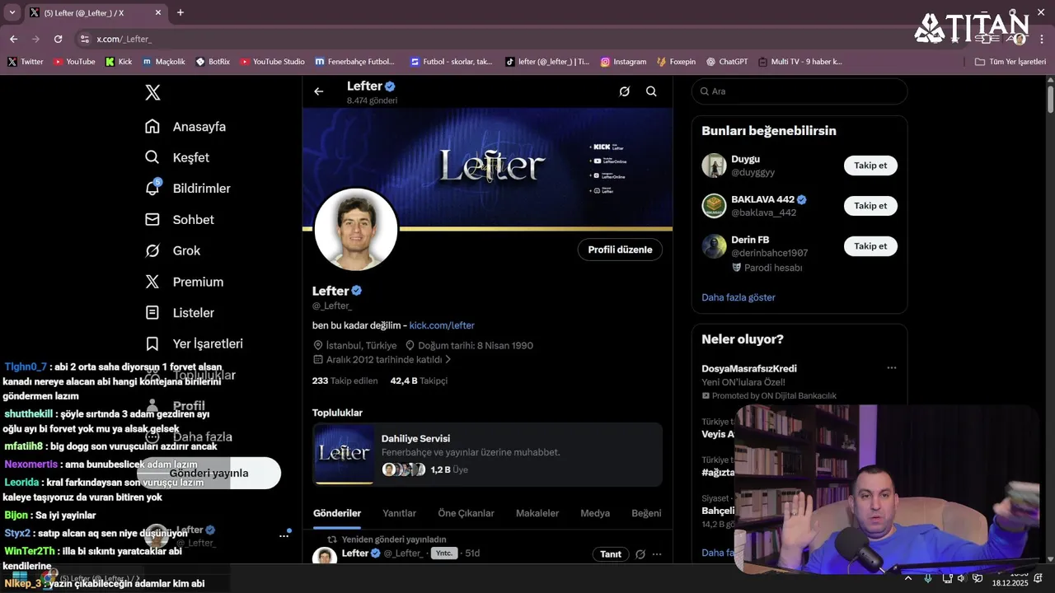The image size is (1055, 593).
Task: Open the tab search dropdown arrow
Action: pos(12,12)
